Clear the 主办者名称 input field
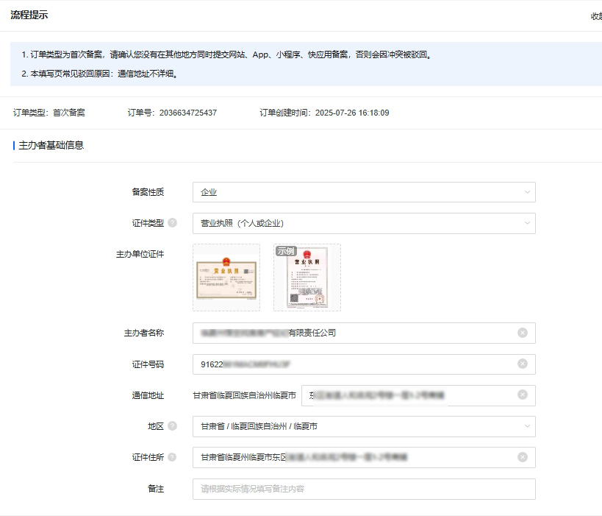The width and height of the screenshot is (602, 516). click(524, 333)
